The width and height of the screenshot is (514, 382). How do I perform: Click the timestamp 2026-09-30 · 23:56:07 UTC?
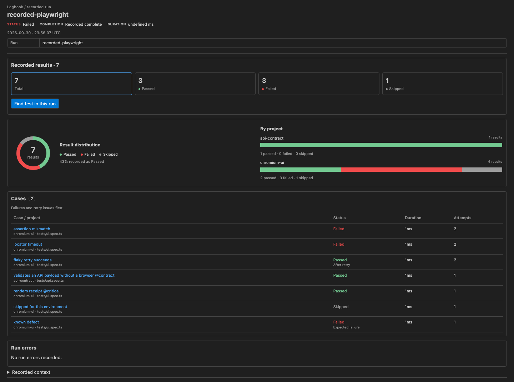pyautogui.click(x=34, y=33)
